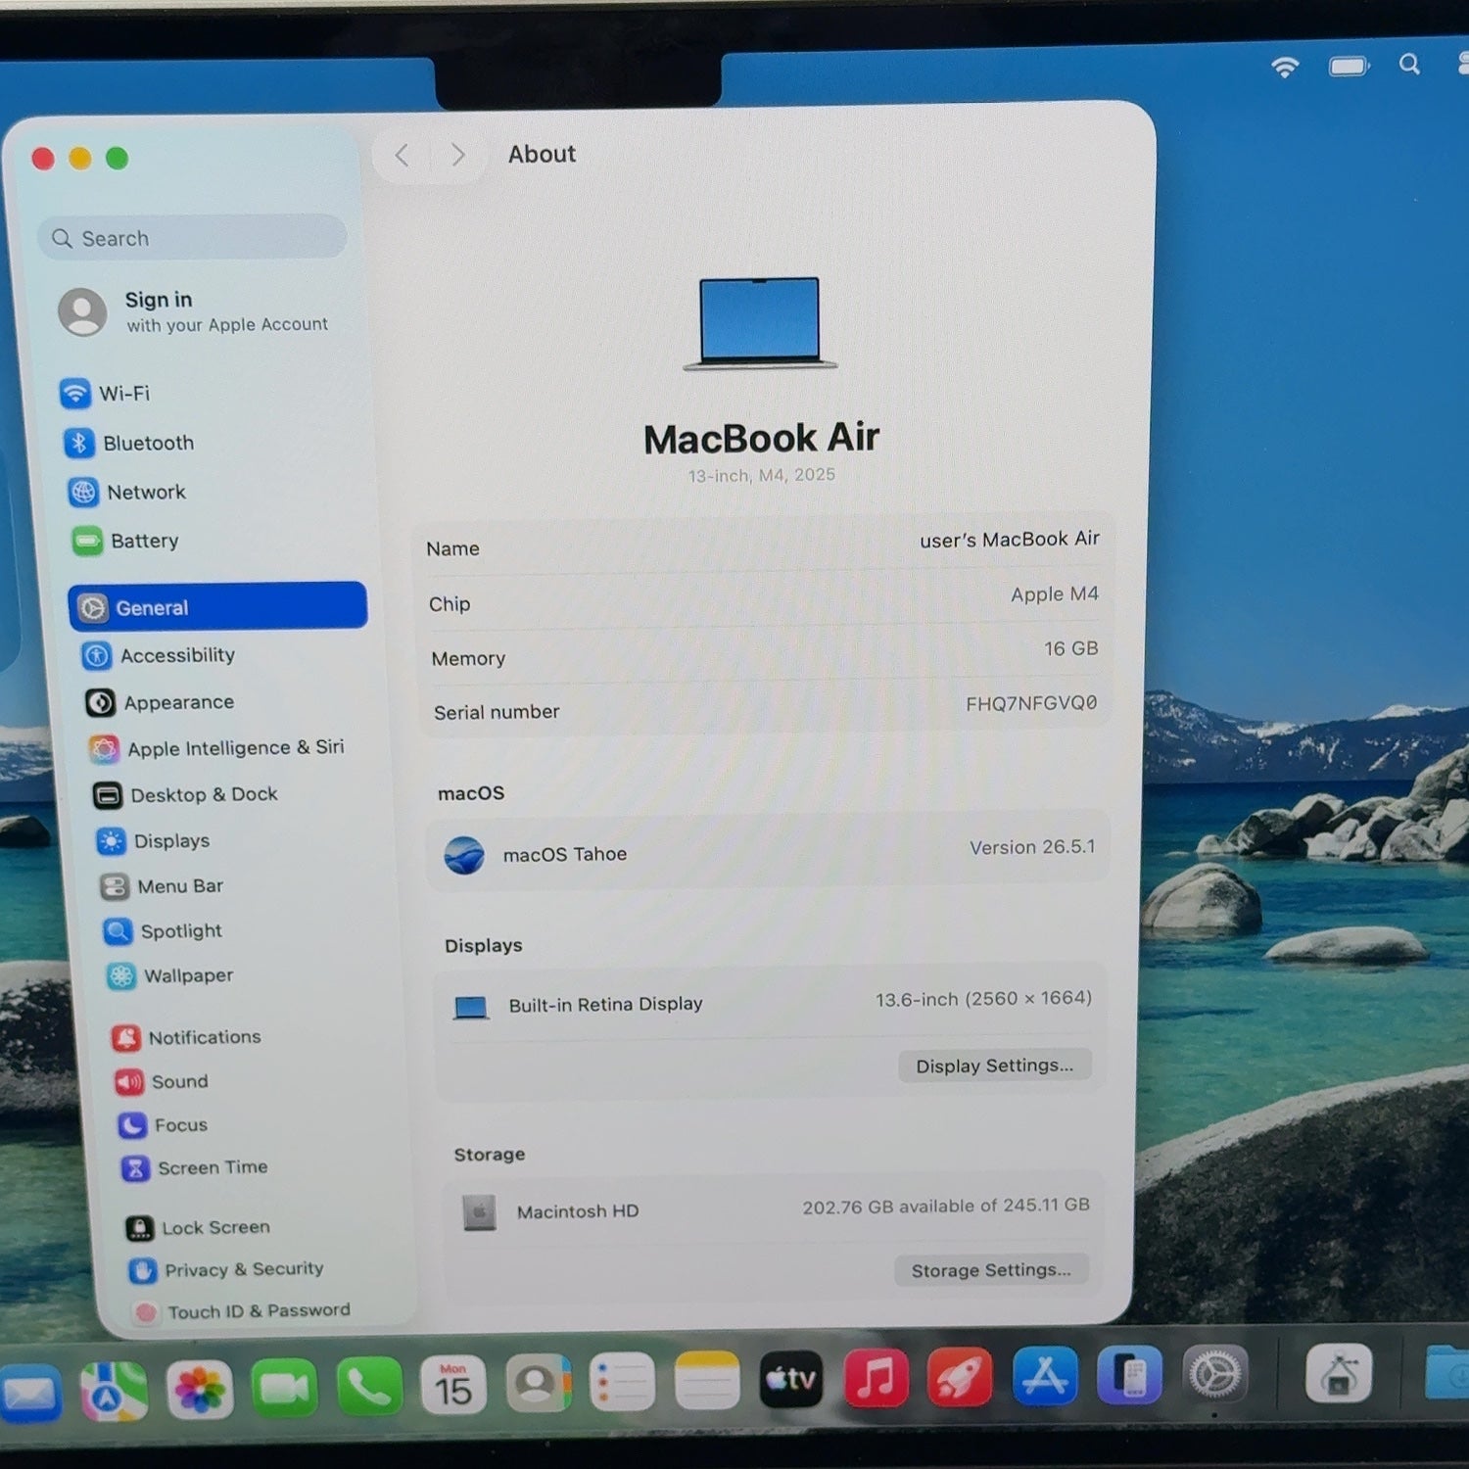Open Reminders from the Dock
The height and width of the screenshot is (1469, 1469).
(622, 1382)
